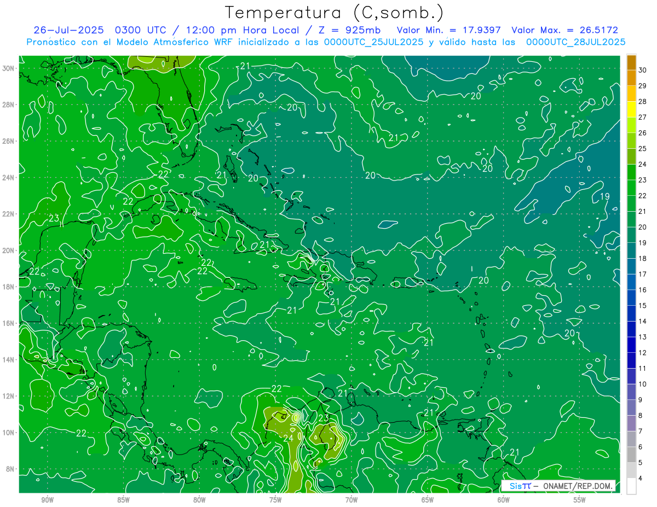Click the "SisTT" logo text on map

(x=520, y=486)
